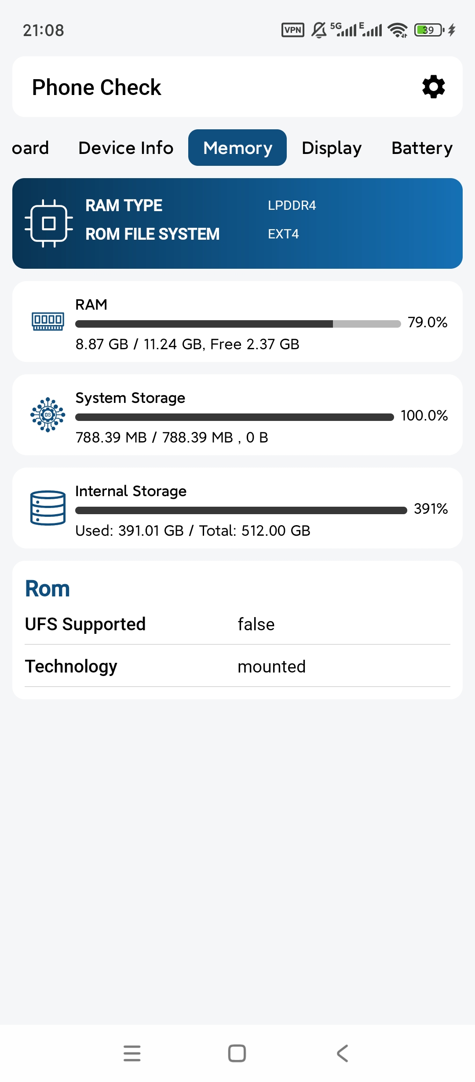Tap the UFS Supported row
This screenshot has height=1082, width=475.
pos(237,624)
